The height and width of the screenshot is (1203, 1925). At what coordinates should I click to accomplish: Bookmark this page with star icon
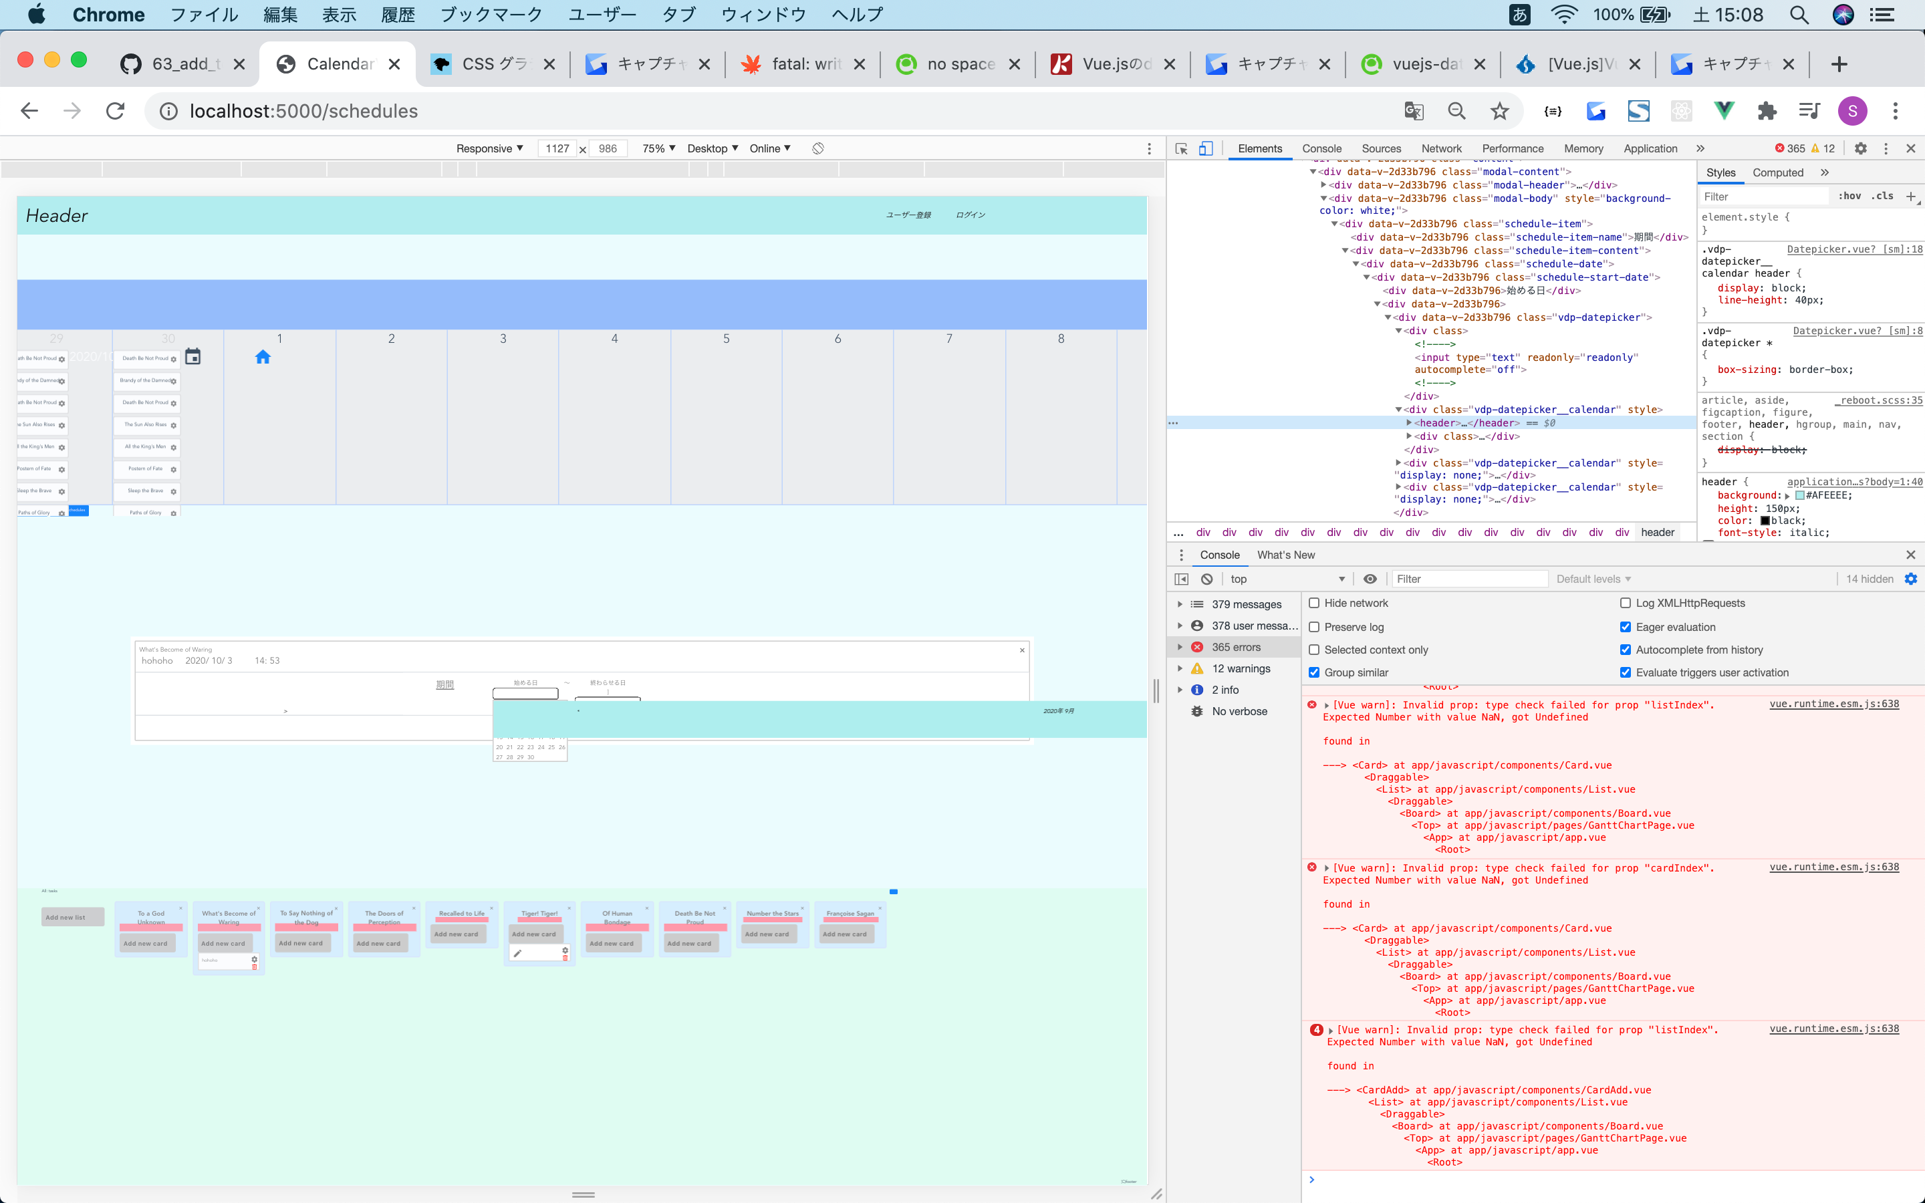click(1499, 110)
